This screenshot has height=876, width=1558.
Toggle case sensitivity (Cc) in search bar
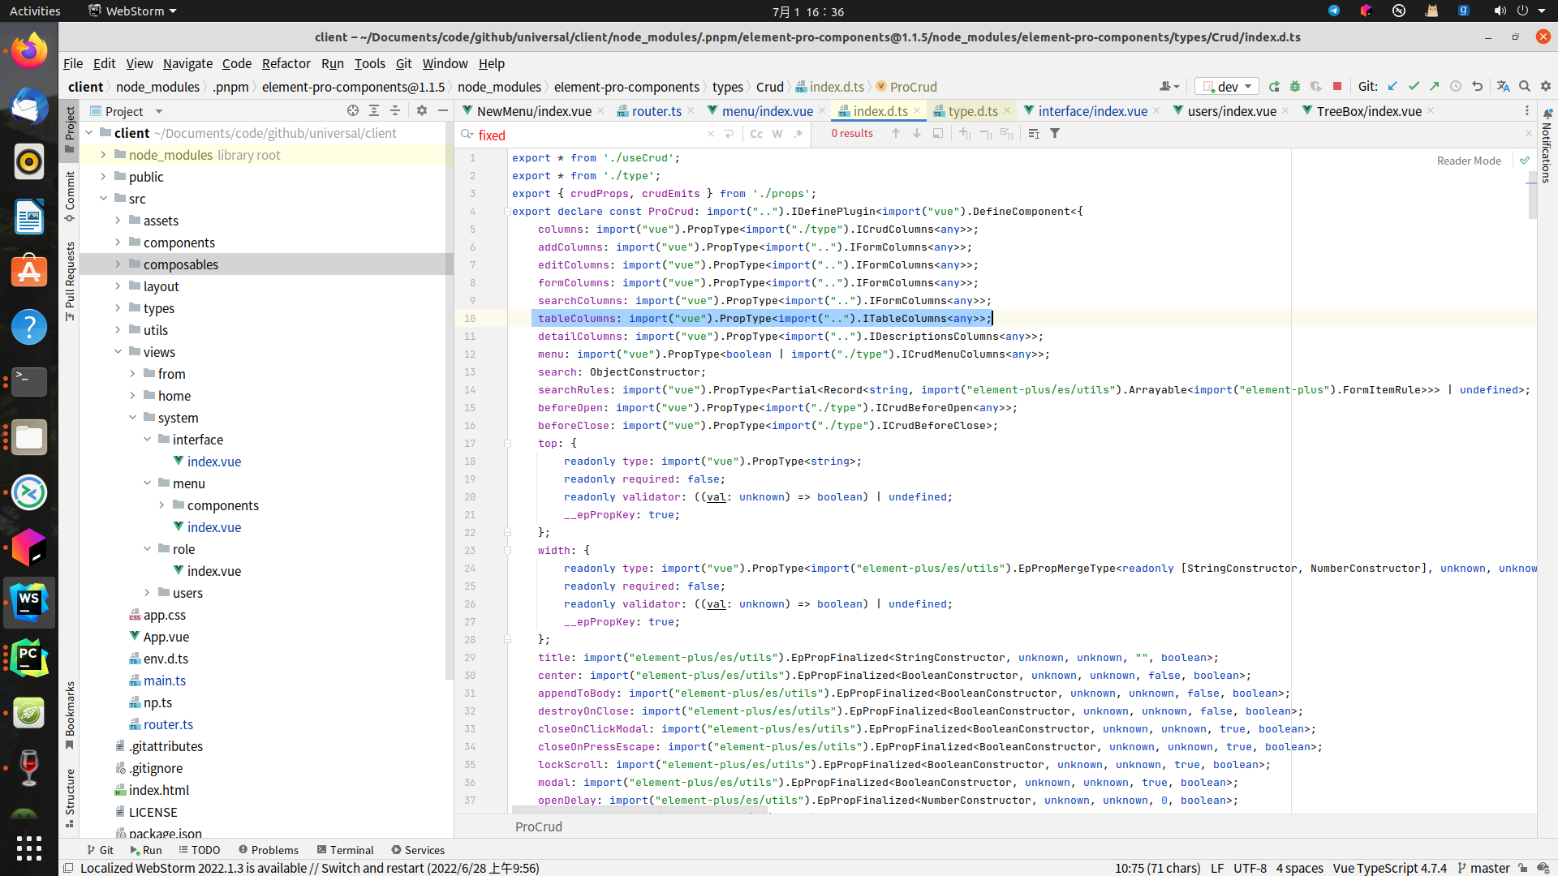[757, 135]
